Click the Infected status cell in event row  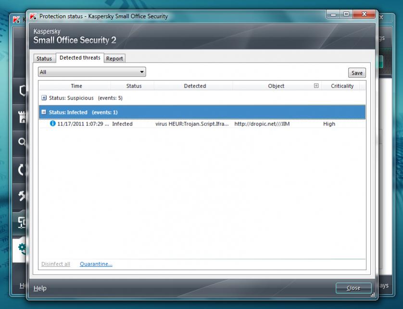click(x=122, y=124)
